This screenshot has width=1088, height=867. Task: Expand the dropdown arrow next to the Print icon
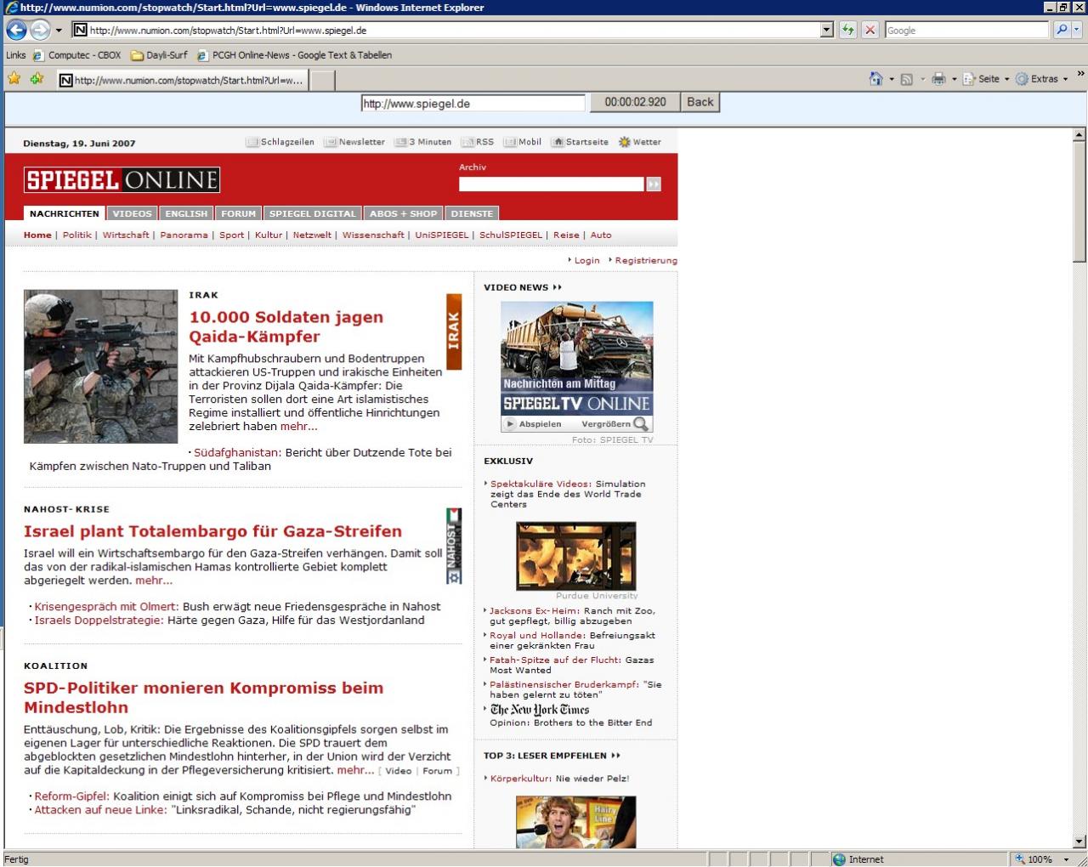tap(954, 79)
